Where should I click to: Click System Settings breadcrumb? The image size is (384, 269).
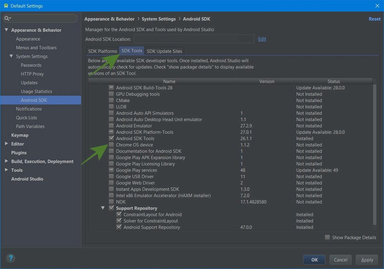click(x=159, y=19)
